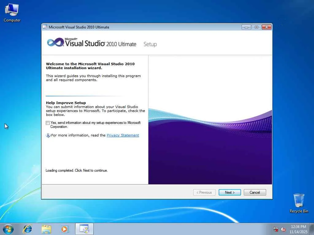Click the Visual Studio infinity logo
The width and height of the screenshot is (314, 235).
(56, 42)
